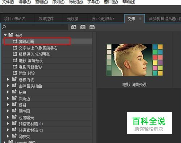The height and width of the screenshot is (143, 181).
Task: Open the 序列(S) menu
Action: (58, 2)
